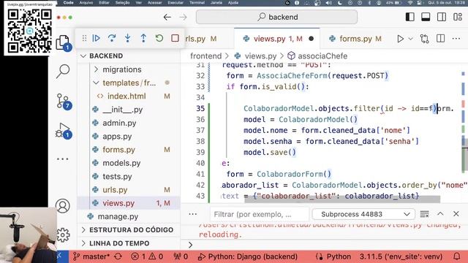
Task: Select Python interpreter 3.11.5 ('env_site': venv)
Action: 401,256
